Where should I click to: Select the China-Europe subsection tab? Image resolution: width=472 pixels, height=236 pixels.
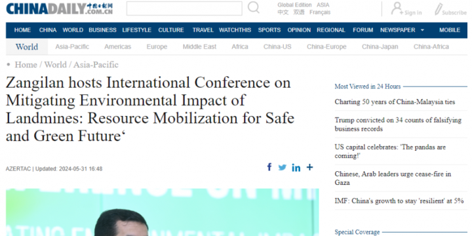[326, 47]
